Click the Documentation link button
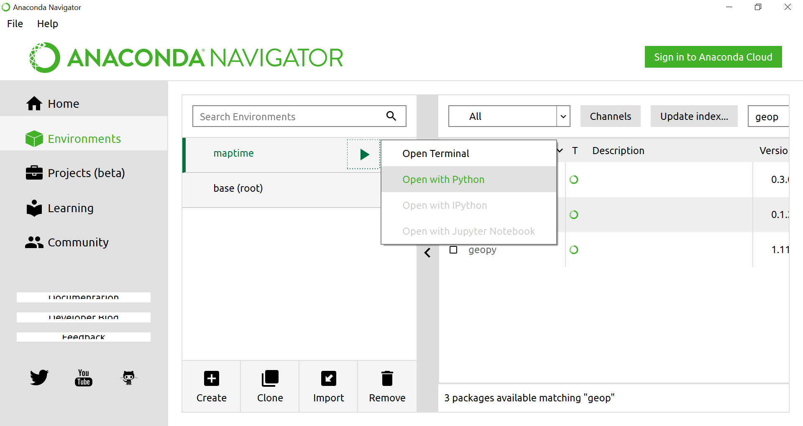 click(x=84, y=297)
